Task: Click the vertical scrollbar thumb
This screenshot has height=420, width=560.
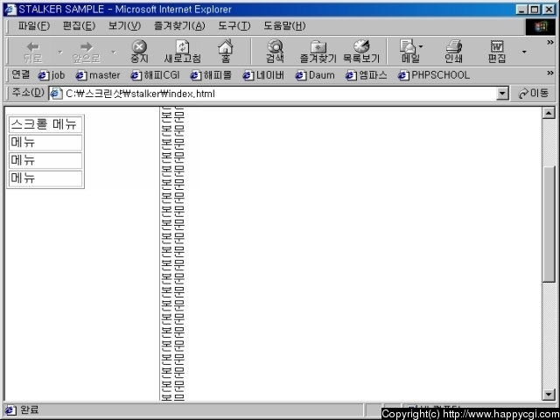Action: pos(549,225)
